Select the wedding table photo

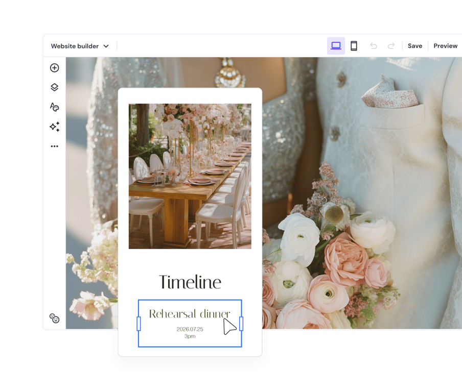pos(190,176)
